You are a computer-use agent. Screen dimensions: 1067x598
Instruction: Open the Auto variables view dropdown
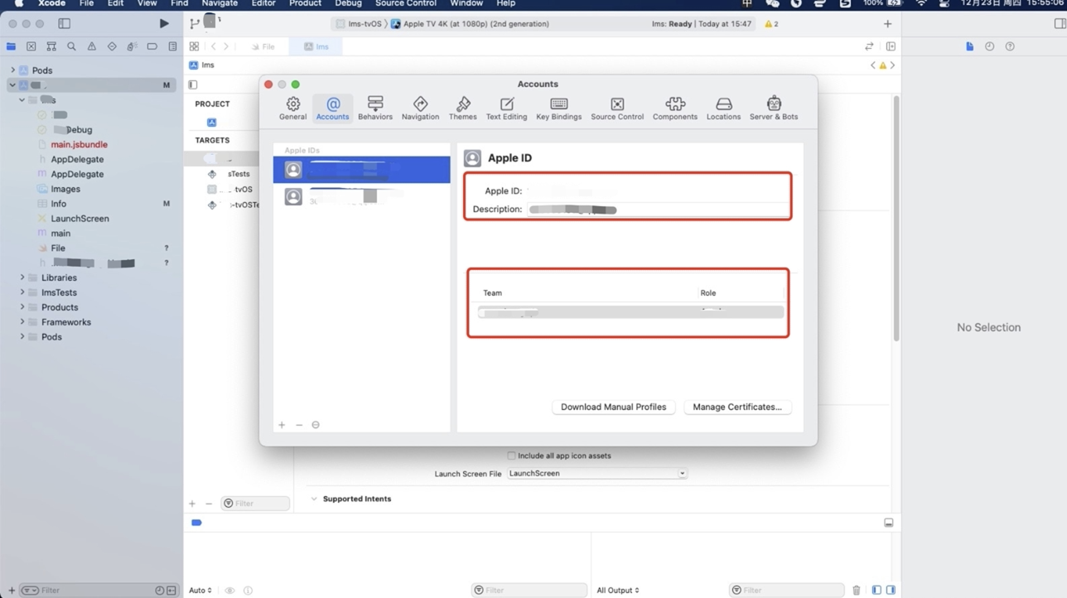click(200, 591)
